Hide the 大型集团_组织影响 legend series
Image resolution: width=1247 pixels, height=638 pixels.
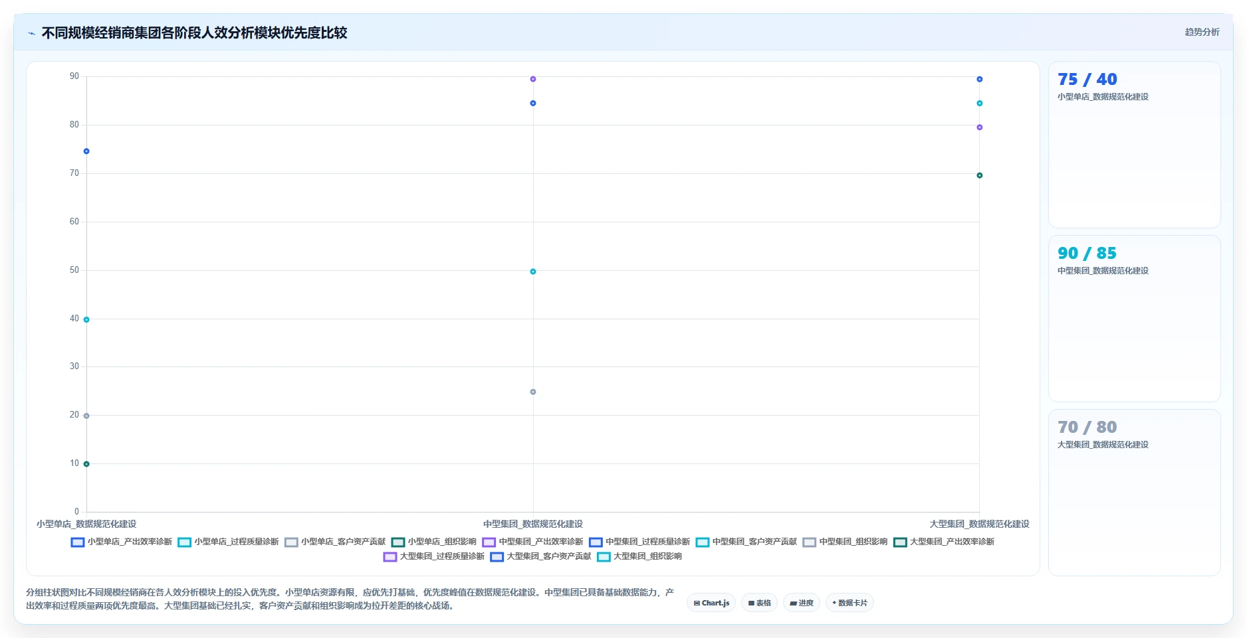639,556
